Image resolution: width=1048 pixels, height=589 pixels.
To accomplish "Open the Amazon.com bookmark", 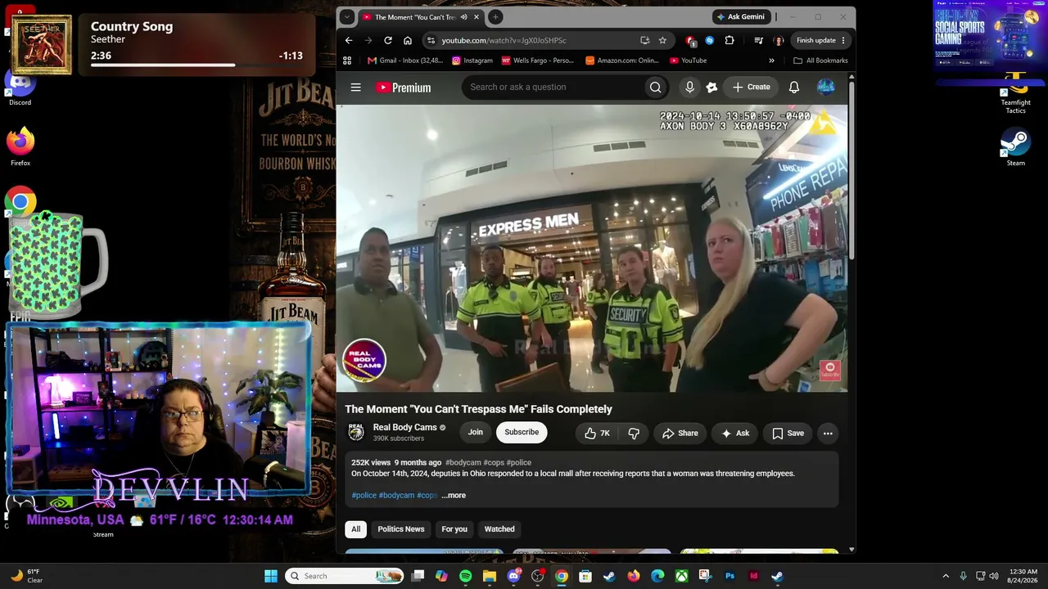I will point(622,61).
